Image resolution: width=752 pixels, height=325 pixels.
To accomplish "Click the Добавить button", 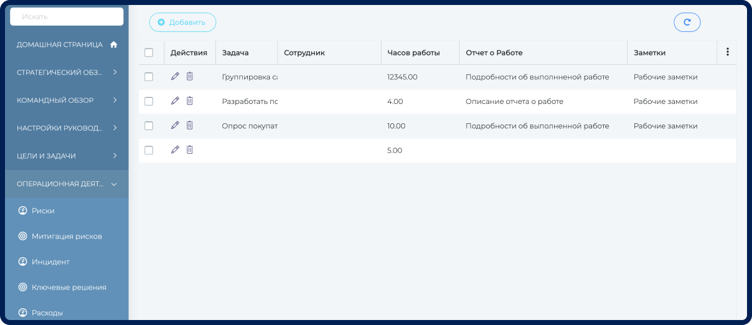I will click(182, 22).
